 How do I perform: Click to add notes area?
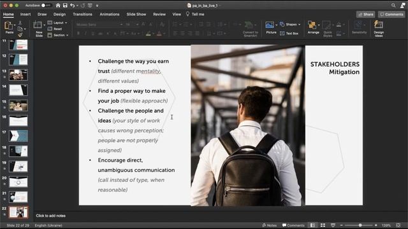pos(51,216)
